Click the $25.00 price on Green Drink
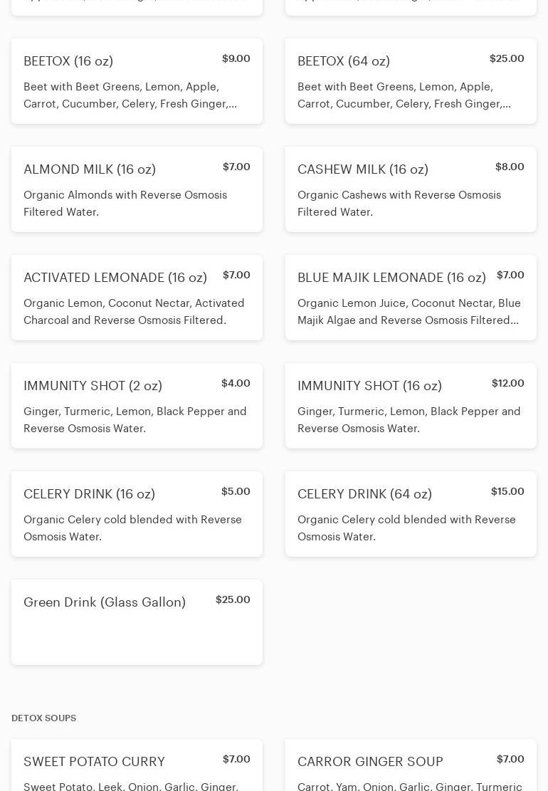Image resolution: width=548 pixels, height=791 pixels. point(233,599)
